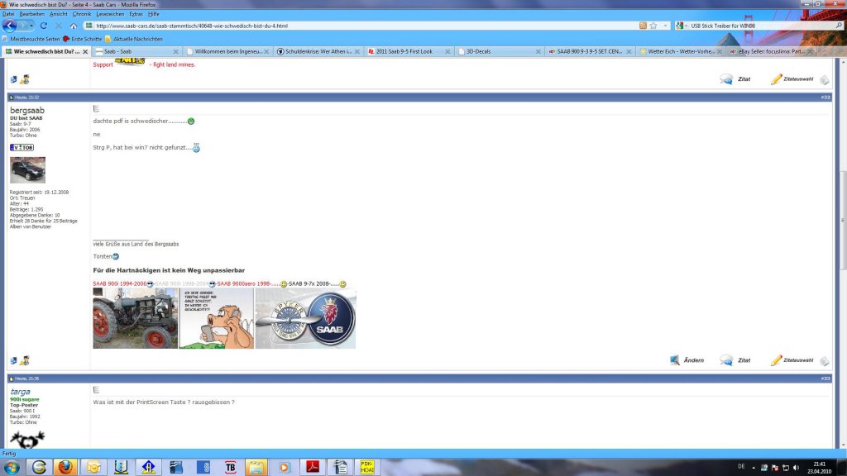This screenshot has width=847, height=476.
Task: Show hidden system tray icons arrow
Action: [754, 468]
